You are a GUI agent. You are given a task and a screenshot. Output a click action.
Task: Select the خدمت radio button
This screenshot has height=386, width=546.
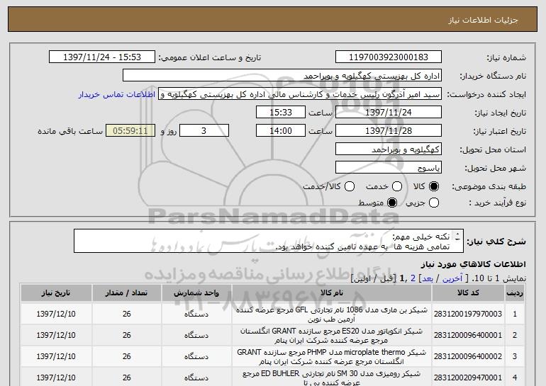397,186
